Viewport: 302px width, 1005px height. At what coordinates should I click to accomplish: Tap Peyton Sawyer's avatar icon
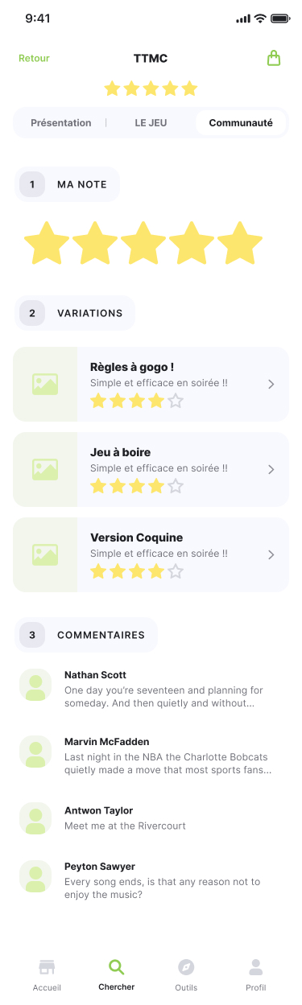coord(35,876)
